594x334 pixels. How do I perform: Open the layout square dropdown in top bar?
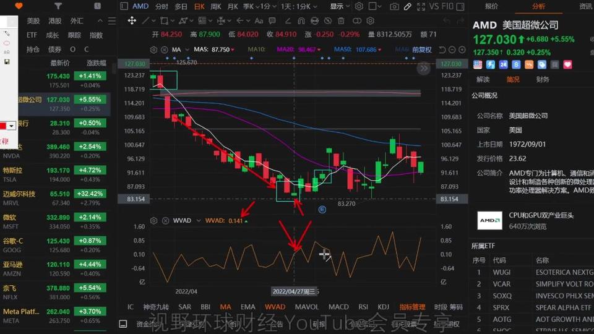[x=375, y=6]
